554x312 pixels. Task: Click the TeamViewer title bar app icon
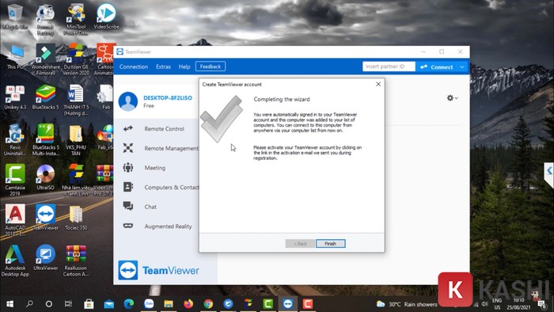[x=120, y=52]
